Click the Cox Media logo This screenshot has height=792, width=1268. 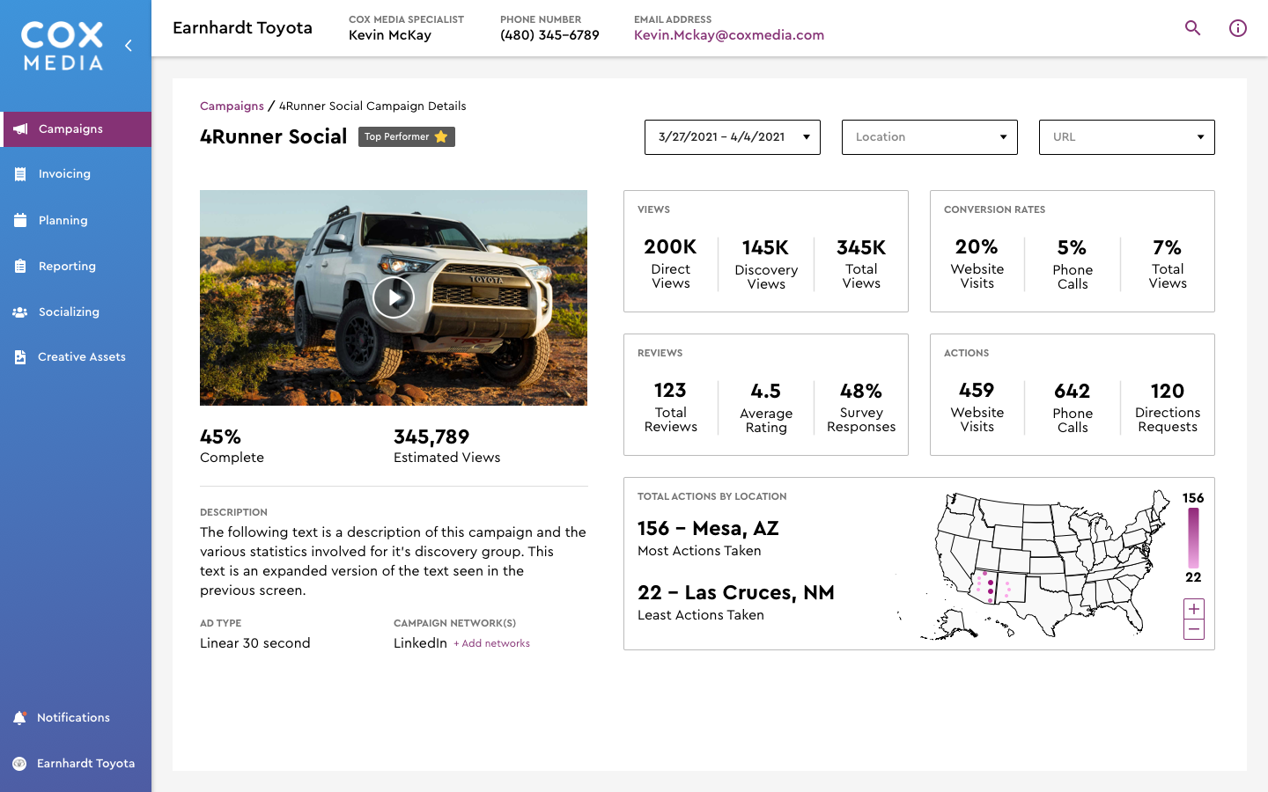(63, 47)
